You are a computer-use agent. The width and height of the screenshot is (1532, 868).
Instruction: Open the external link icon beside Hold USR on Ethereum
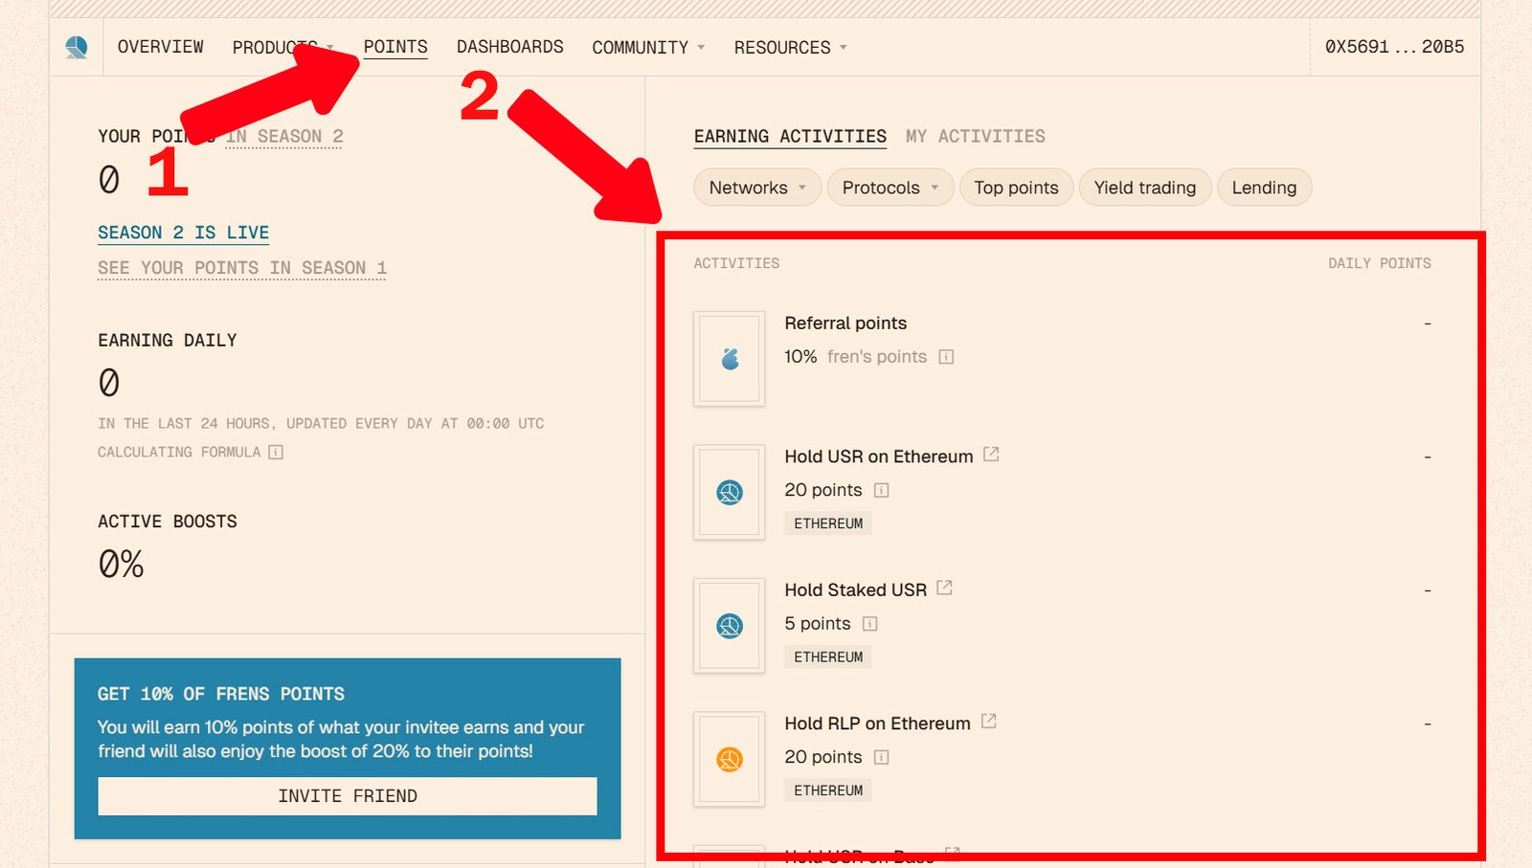tap(991, 455)
